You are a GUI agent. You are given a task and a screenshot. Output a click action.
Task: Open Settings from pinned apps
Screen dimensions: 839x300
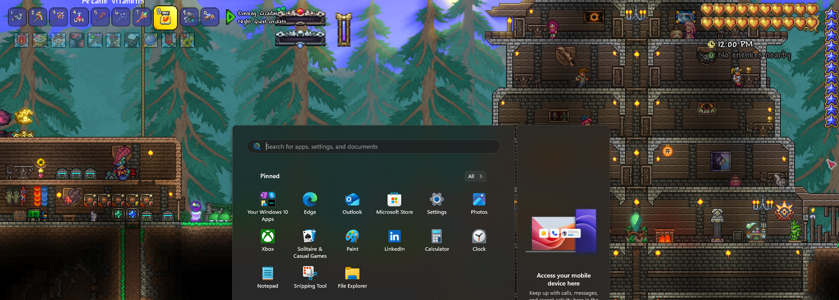[x=437, y=204]
